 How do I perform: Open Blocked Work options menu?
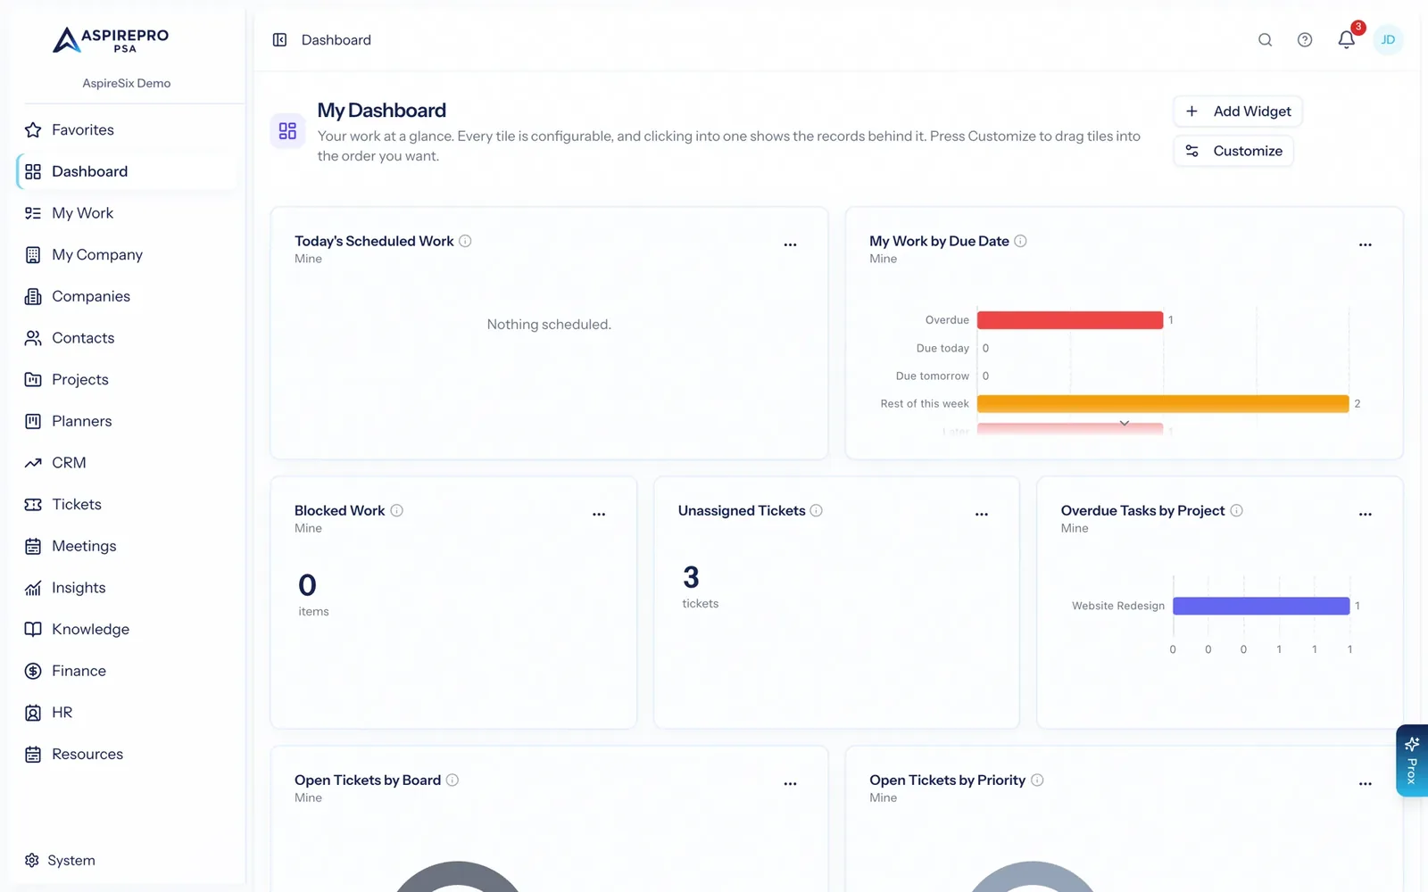[599, 514]
